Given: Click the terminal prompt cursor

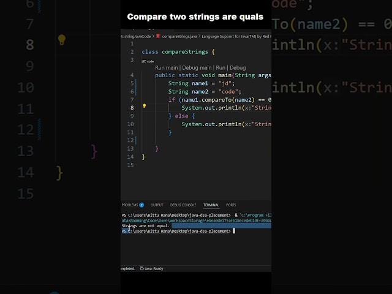Looking at the screenshot, I should 234,231.
